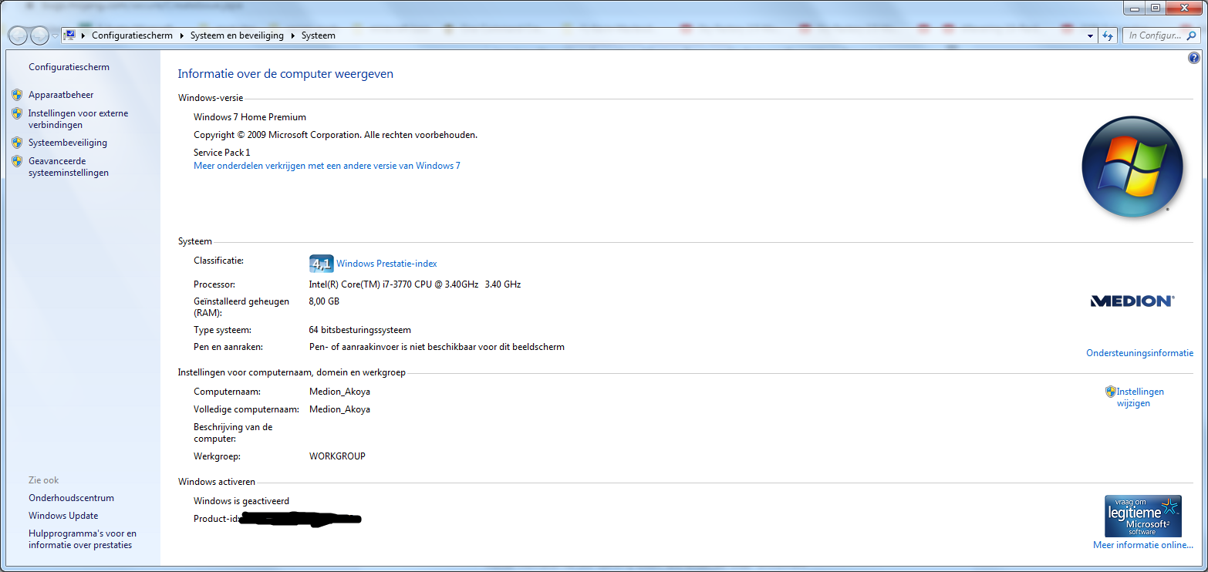Open the Windows Prestatie-index link
This screenshot has width=1208, height=572.
click(x=386, y=264)
